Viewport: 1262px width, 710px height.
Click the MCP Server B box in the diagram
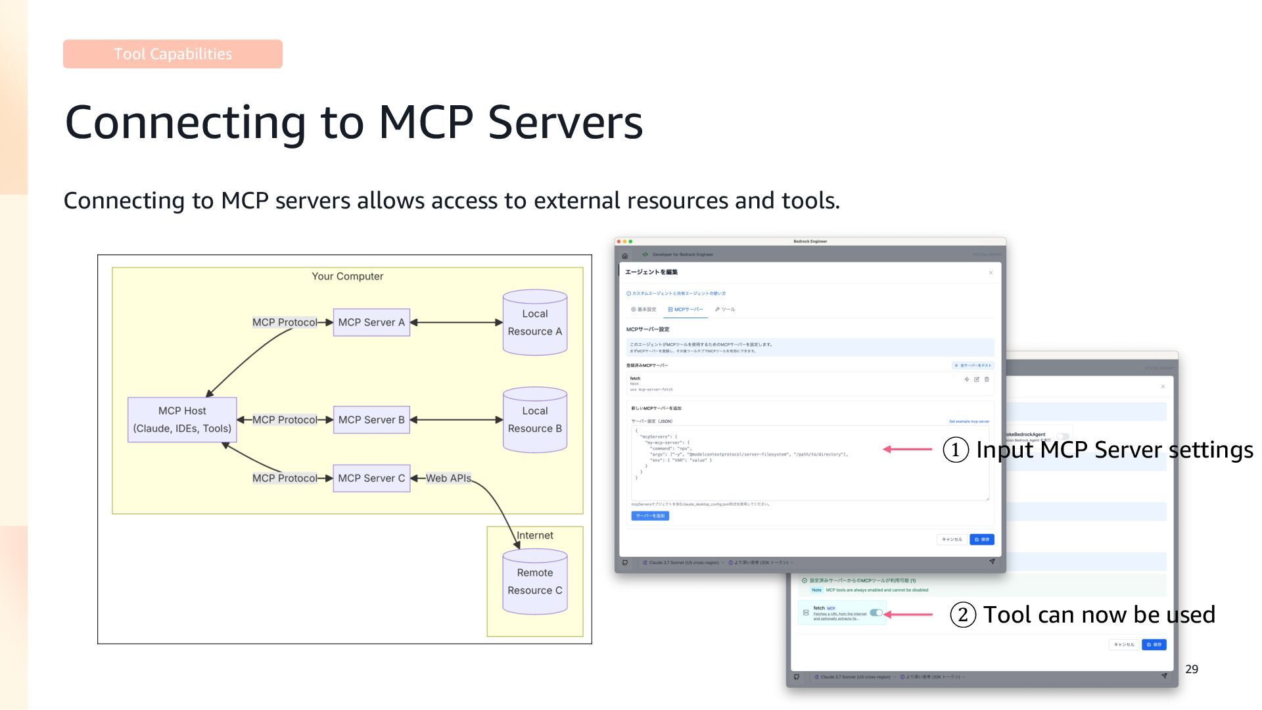(371, 419)
